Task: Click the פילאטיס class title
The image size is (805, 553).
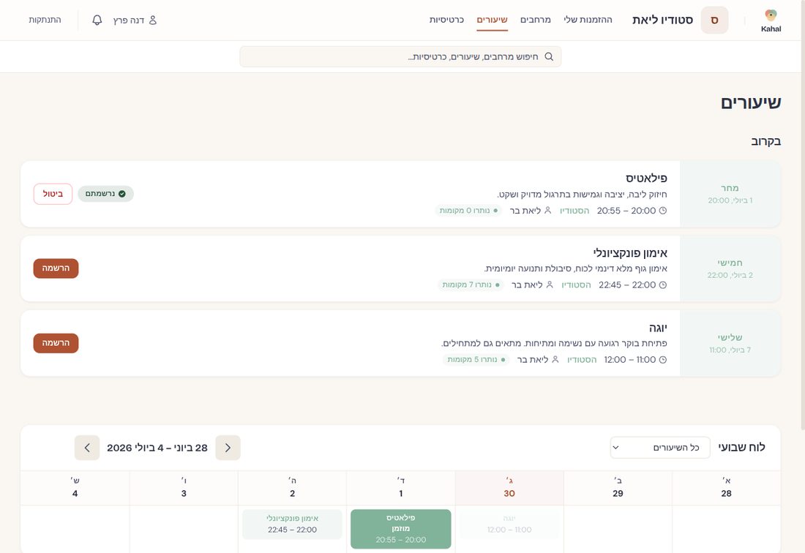Action: (x=646, y=178)
